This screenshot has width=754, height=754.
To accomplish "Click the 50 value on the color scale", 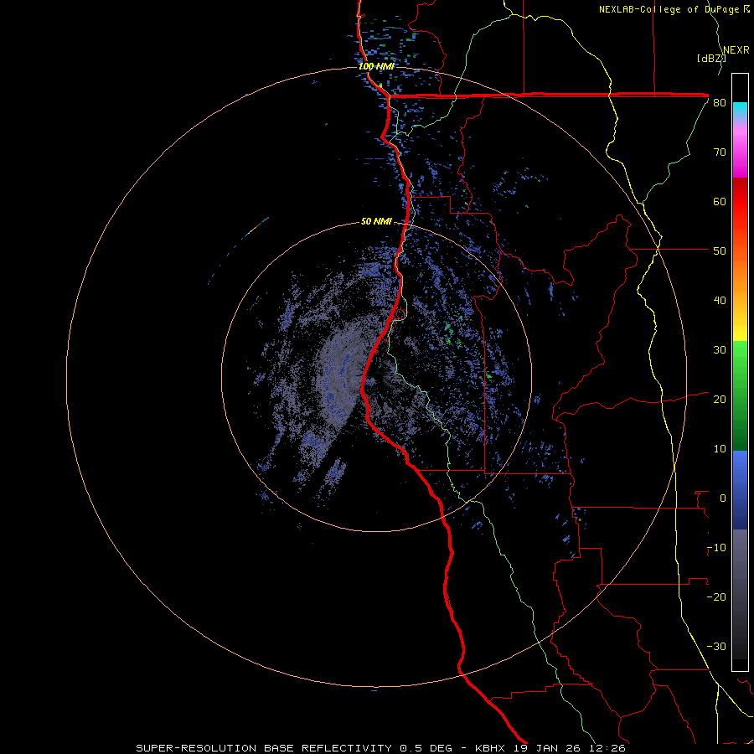I will coord(720,251).
